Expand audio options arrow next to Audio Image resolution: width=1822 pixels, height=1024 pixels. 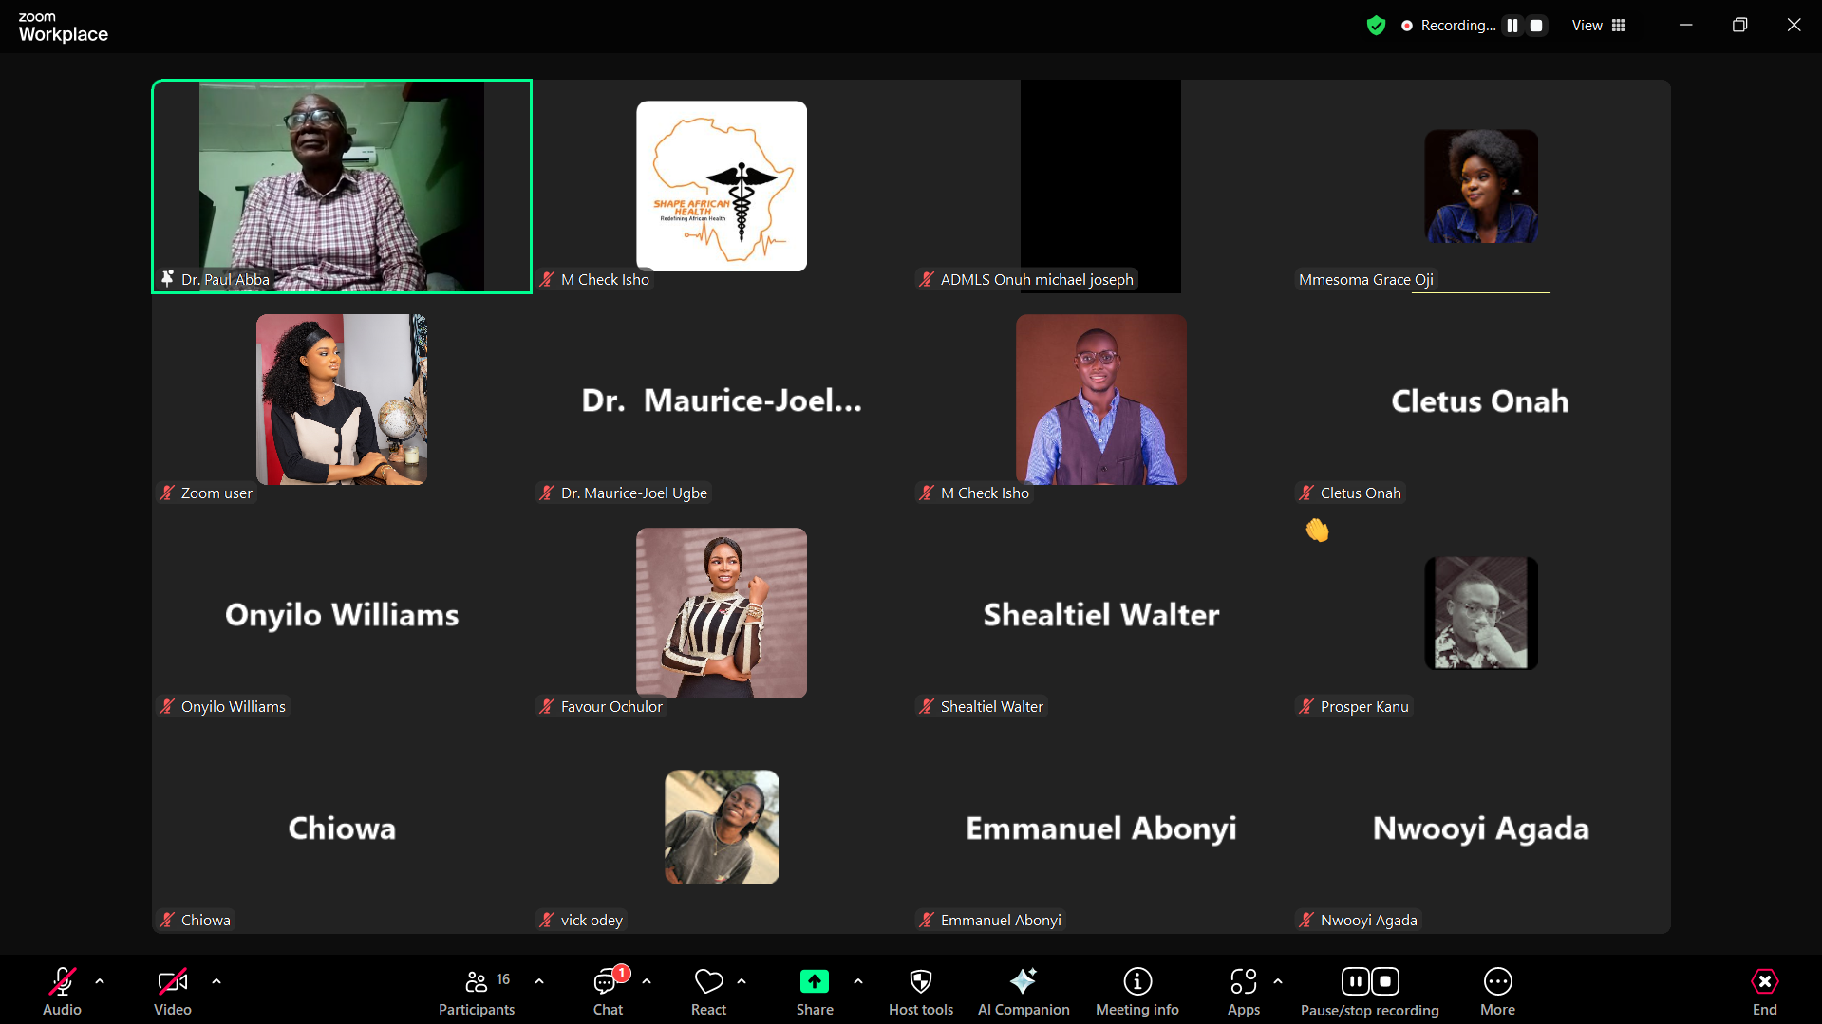coord(100,981)
